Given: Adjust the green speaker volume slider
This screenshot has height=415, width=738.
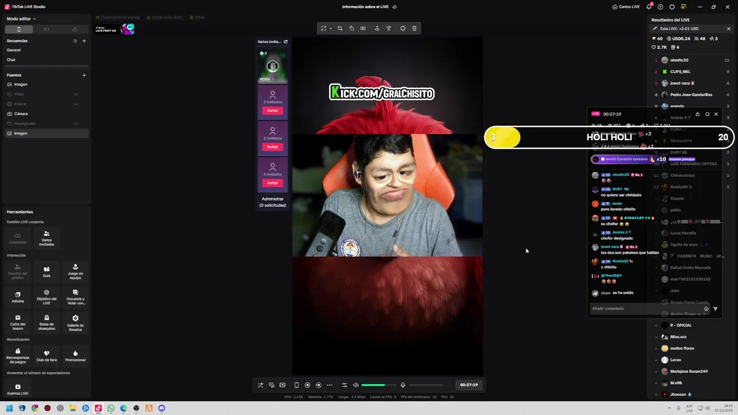Looking at the screenshot, I should tap(379, 385).
